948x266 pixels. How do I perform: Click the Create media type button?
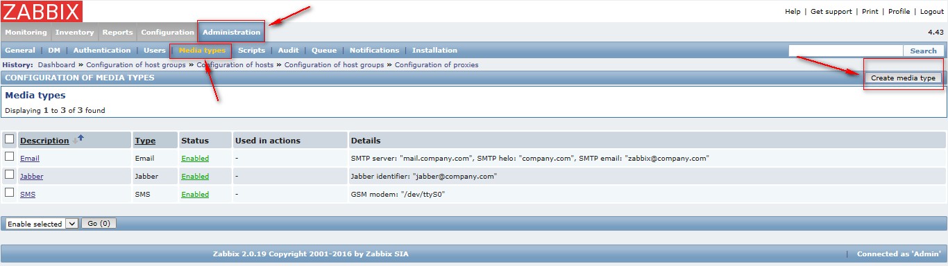tap(903, 78)
